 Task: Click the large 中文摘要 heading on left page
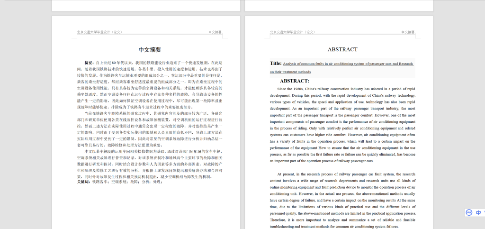coord(150,49)
